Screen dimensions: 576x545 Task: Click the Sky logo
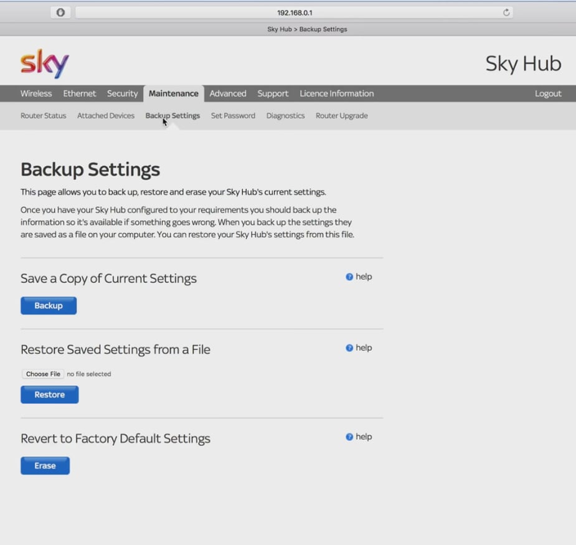(44, 63)
